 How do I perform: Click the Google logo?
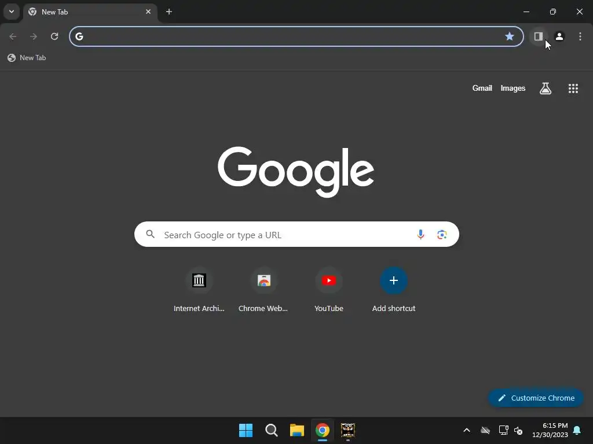[296, 172]
